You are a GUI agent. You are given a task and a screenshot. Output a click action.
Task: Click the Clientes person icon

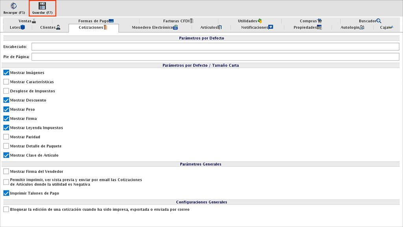[58, 28]
